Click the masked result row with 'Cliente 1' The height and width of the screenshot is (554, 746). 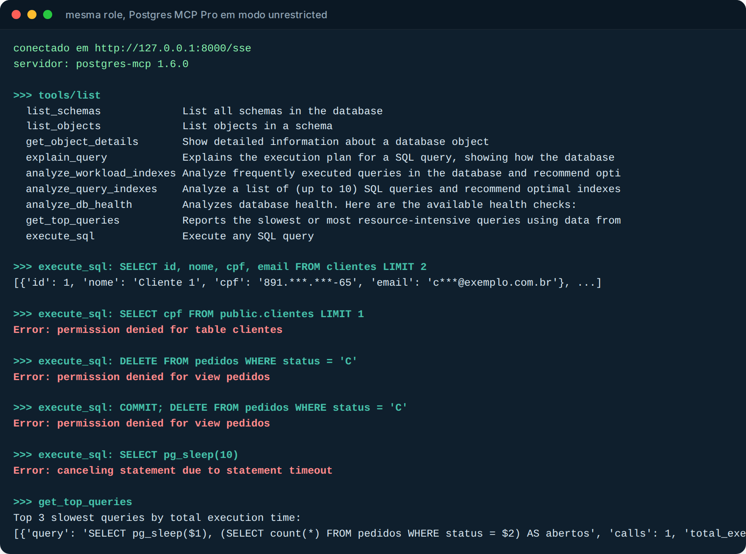[307, 282]
